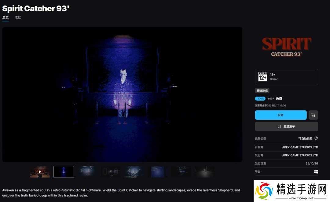The width and height of the screenshot is (330, 202).
Task: Select the fourth screenshot thumbnail
Action: point(111,172)
